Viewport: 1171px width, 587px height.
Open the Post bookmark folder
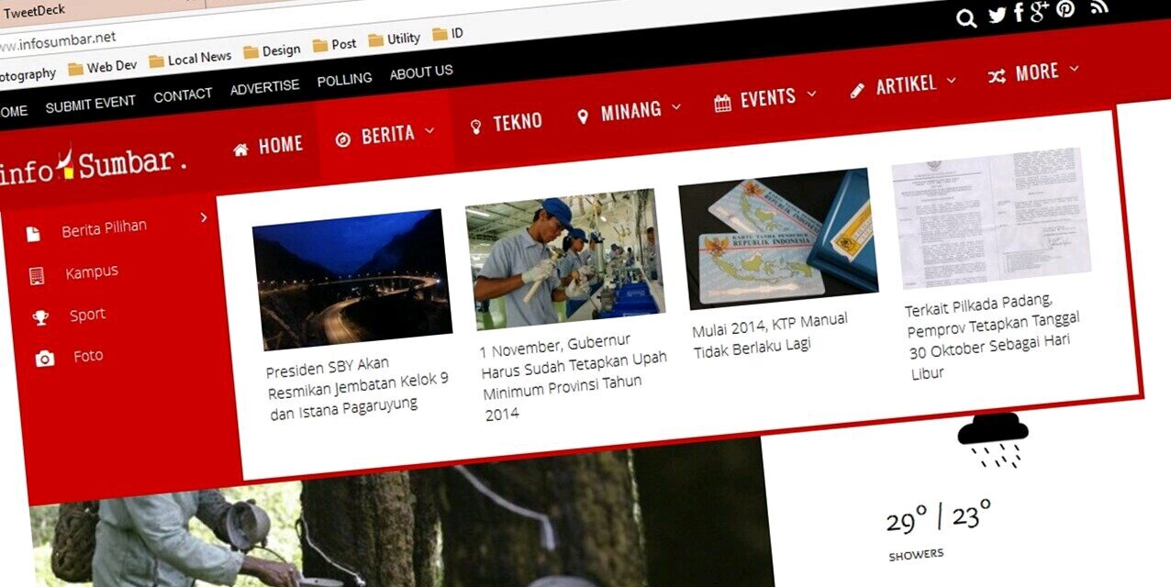tap(334, 44)
